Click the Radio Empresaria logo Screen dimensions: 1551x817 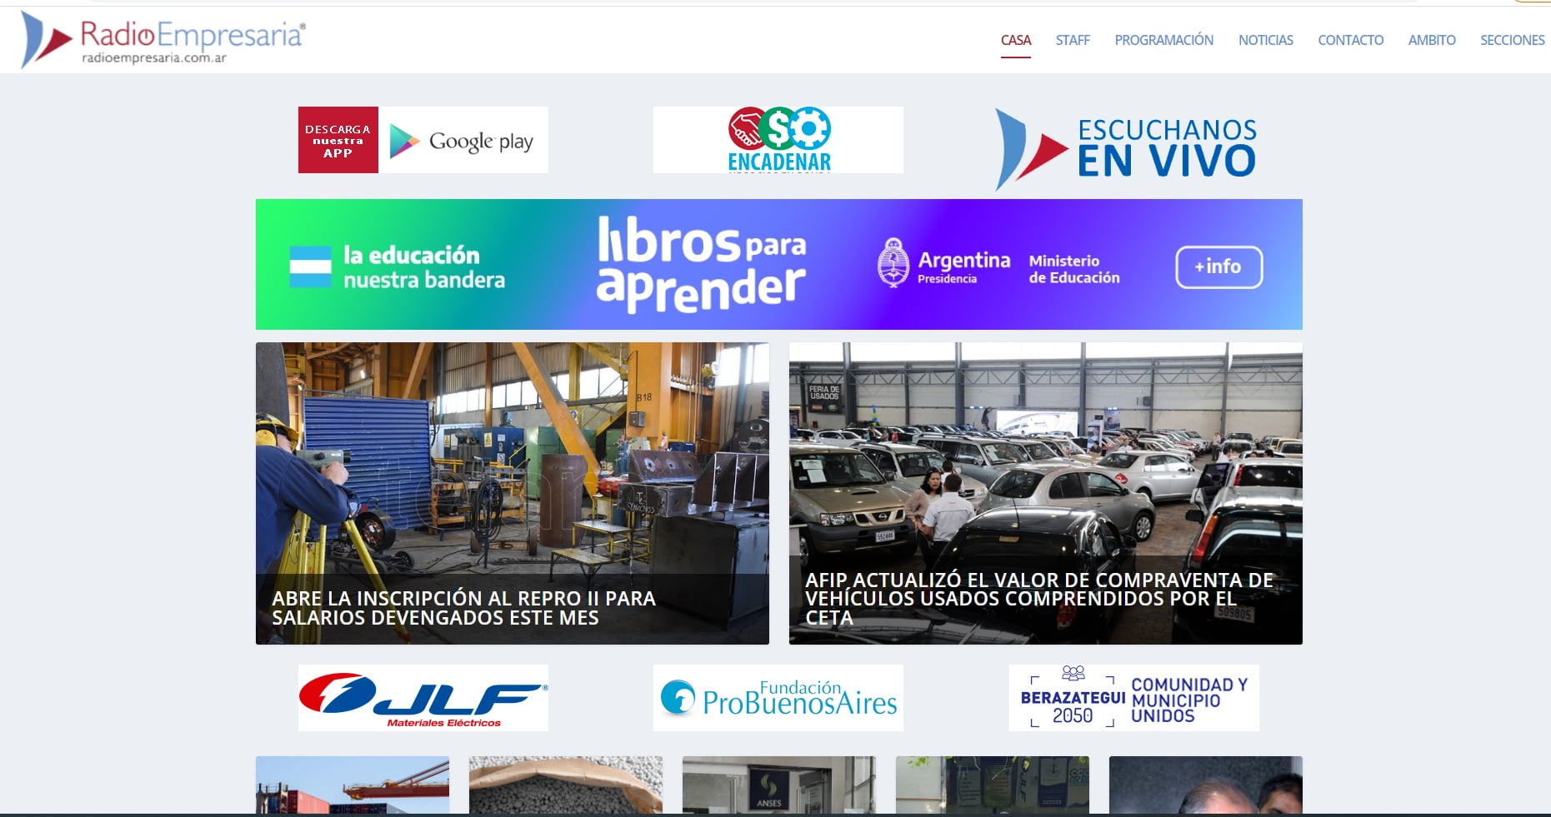point(164,39)
